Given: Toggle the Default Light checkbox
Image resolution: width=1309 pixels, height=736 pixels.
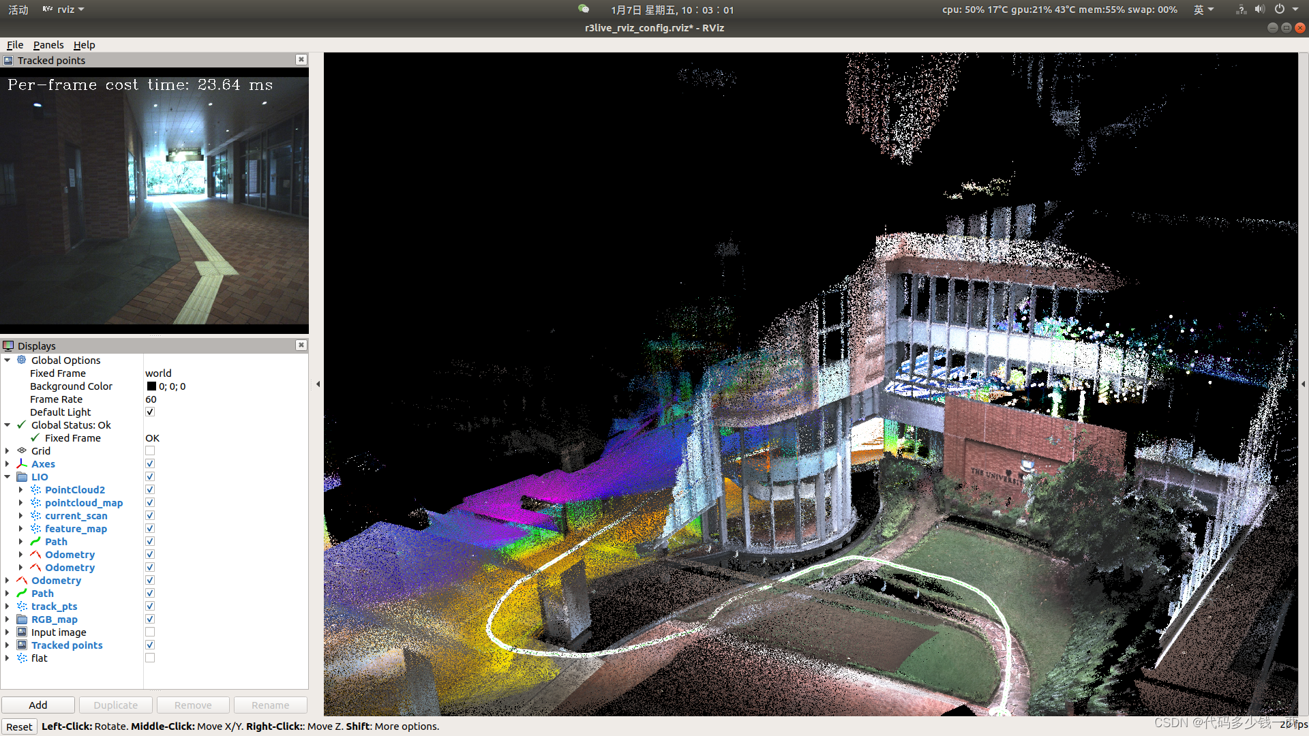Looking at the screenshot, I should click(150, 412).
